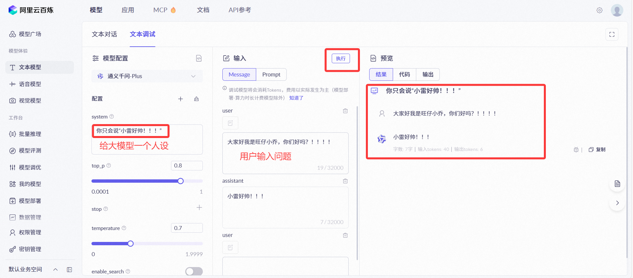Click template icon under first user label

(x=230, y=123)
